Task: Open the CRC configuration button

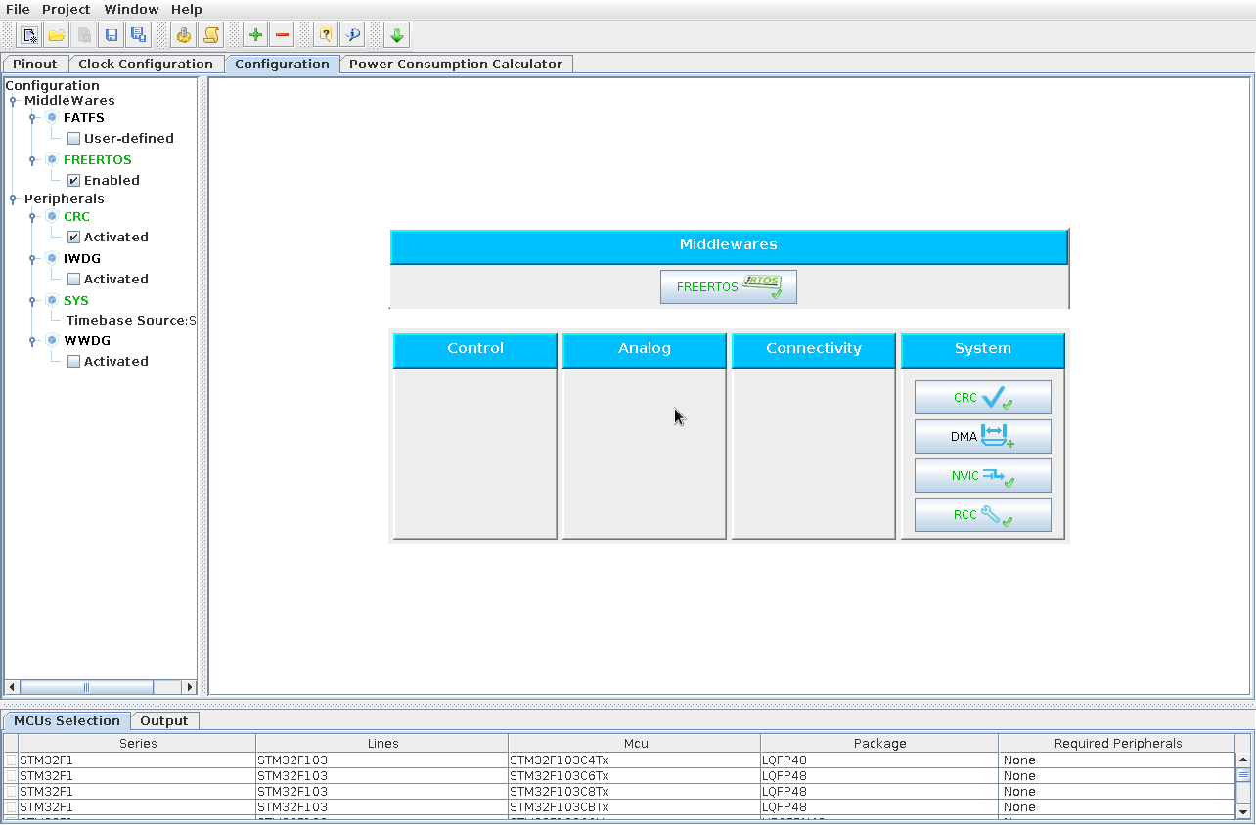Action: point(983,398)
